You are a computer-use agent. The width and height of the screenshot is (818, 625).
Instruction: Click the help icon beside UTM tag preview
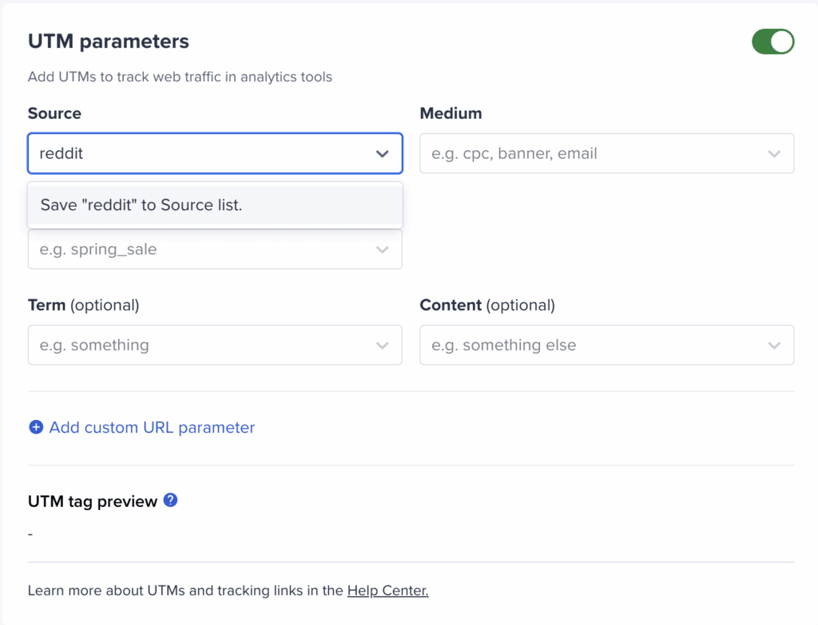tap(170, 500)
